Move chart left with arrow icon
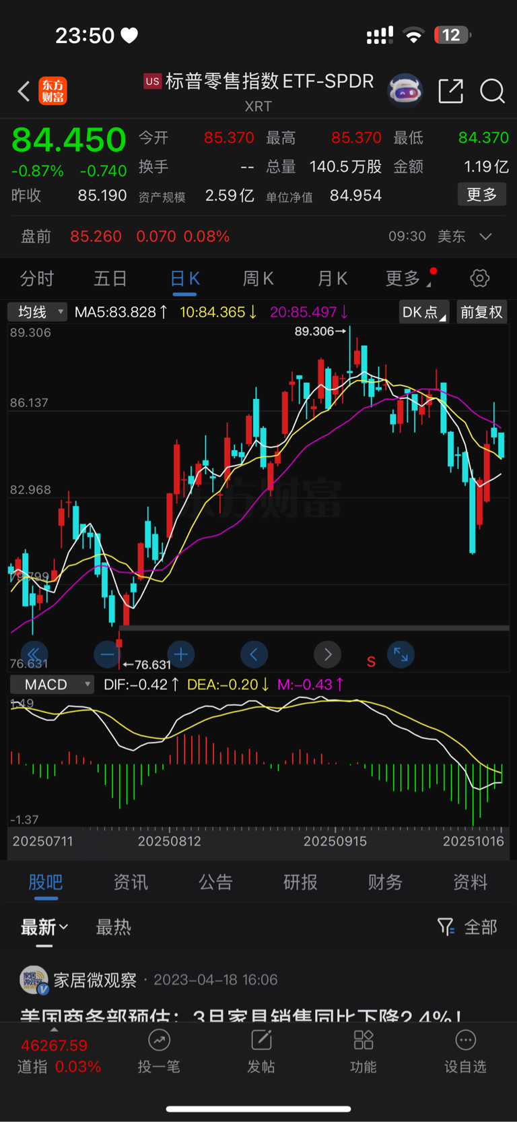The width and height of the screenshot is (517, 1122). point(254,654)
